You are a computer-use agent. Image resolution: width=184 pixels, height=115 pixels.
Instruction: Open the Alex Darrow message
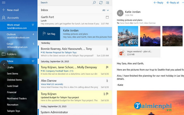75,84
